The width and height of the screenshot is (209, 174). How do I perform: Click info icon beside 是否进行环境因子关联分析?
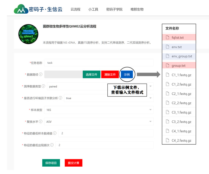coord(60,98)
